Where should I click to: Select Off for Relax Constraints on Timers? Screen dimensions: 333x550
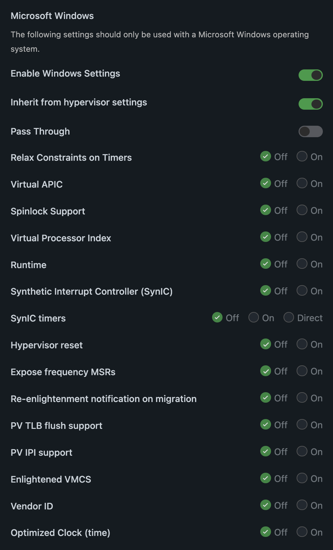tap(265, 156)
